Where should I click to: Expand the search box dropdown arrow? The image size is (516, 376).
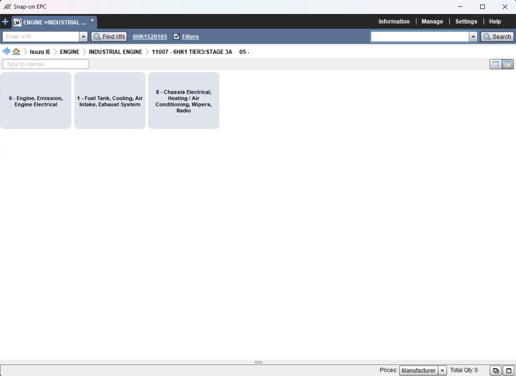(x=473, y=37)
